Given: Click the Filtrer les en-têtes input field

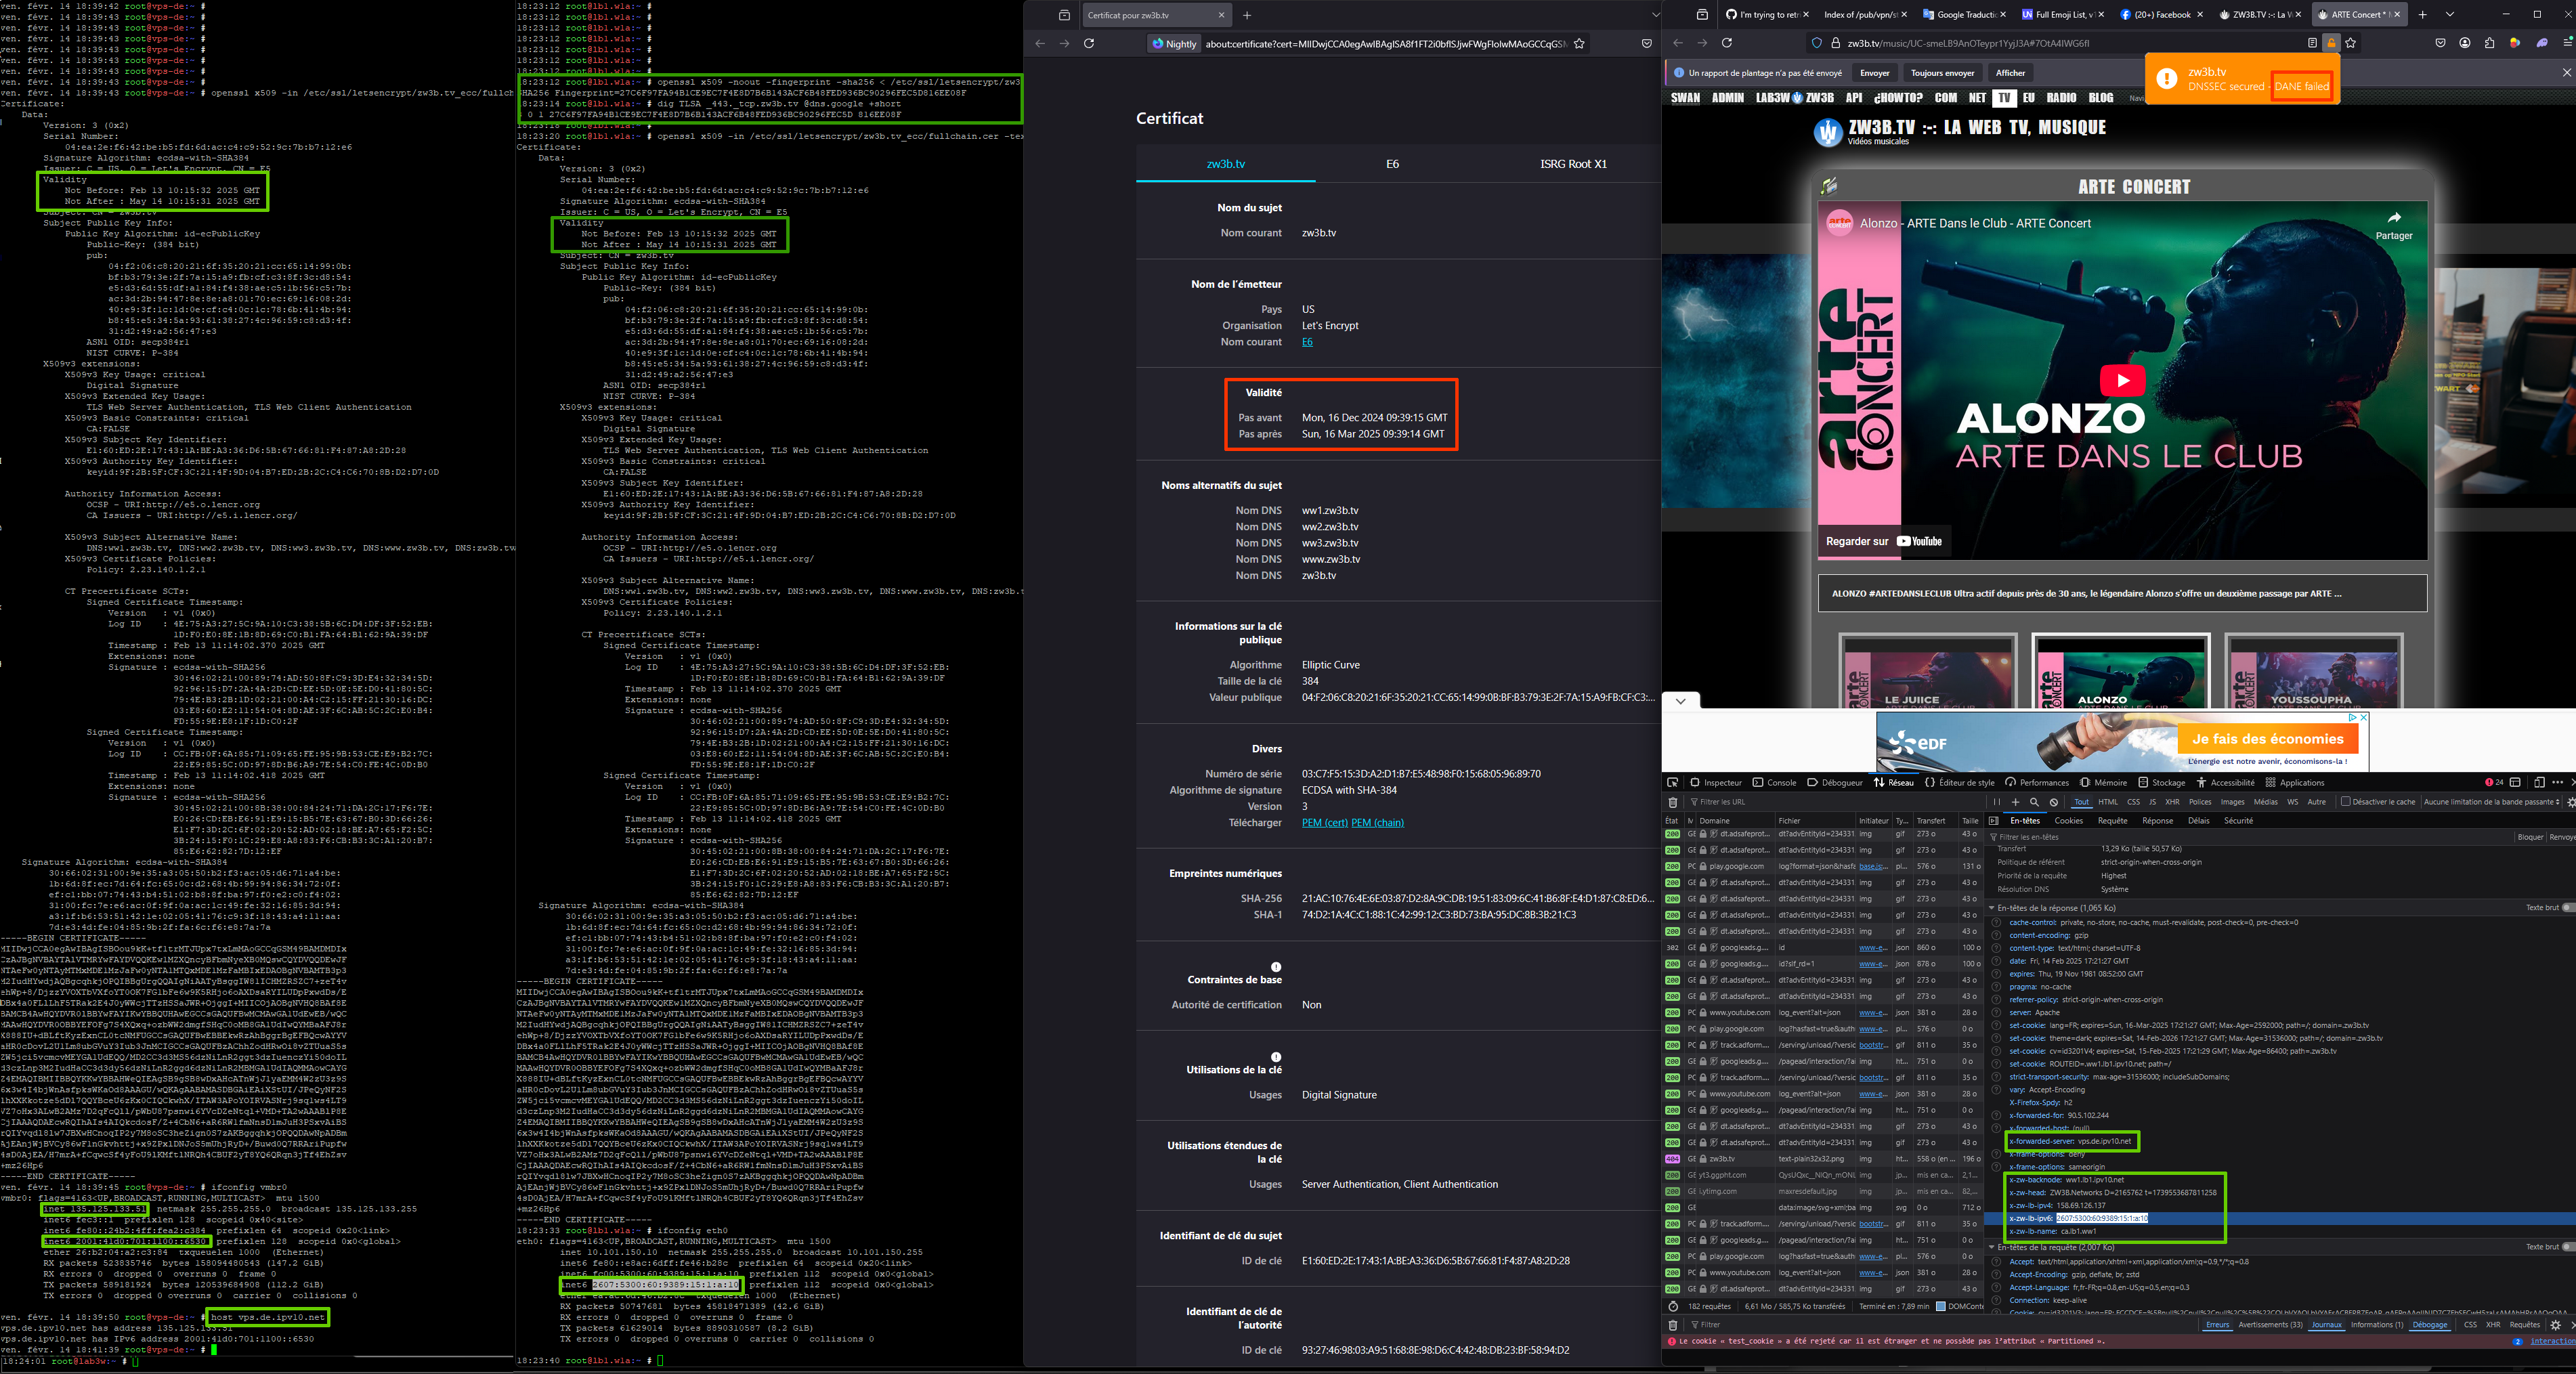Looking at the screenshot, I should coord(2250,837).
